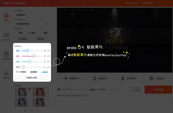Viewport: 173px width, 113px height.
Task: Click the 麦克风 microphone slider handle
Action: (x=104, y=89)
